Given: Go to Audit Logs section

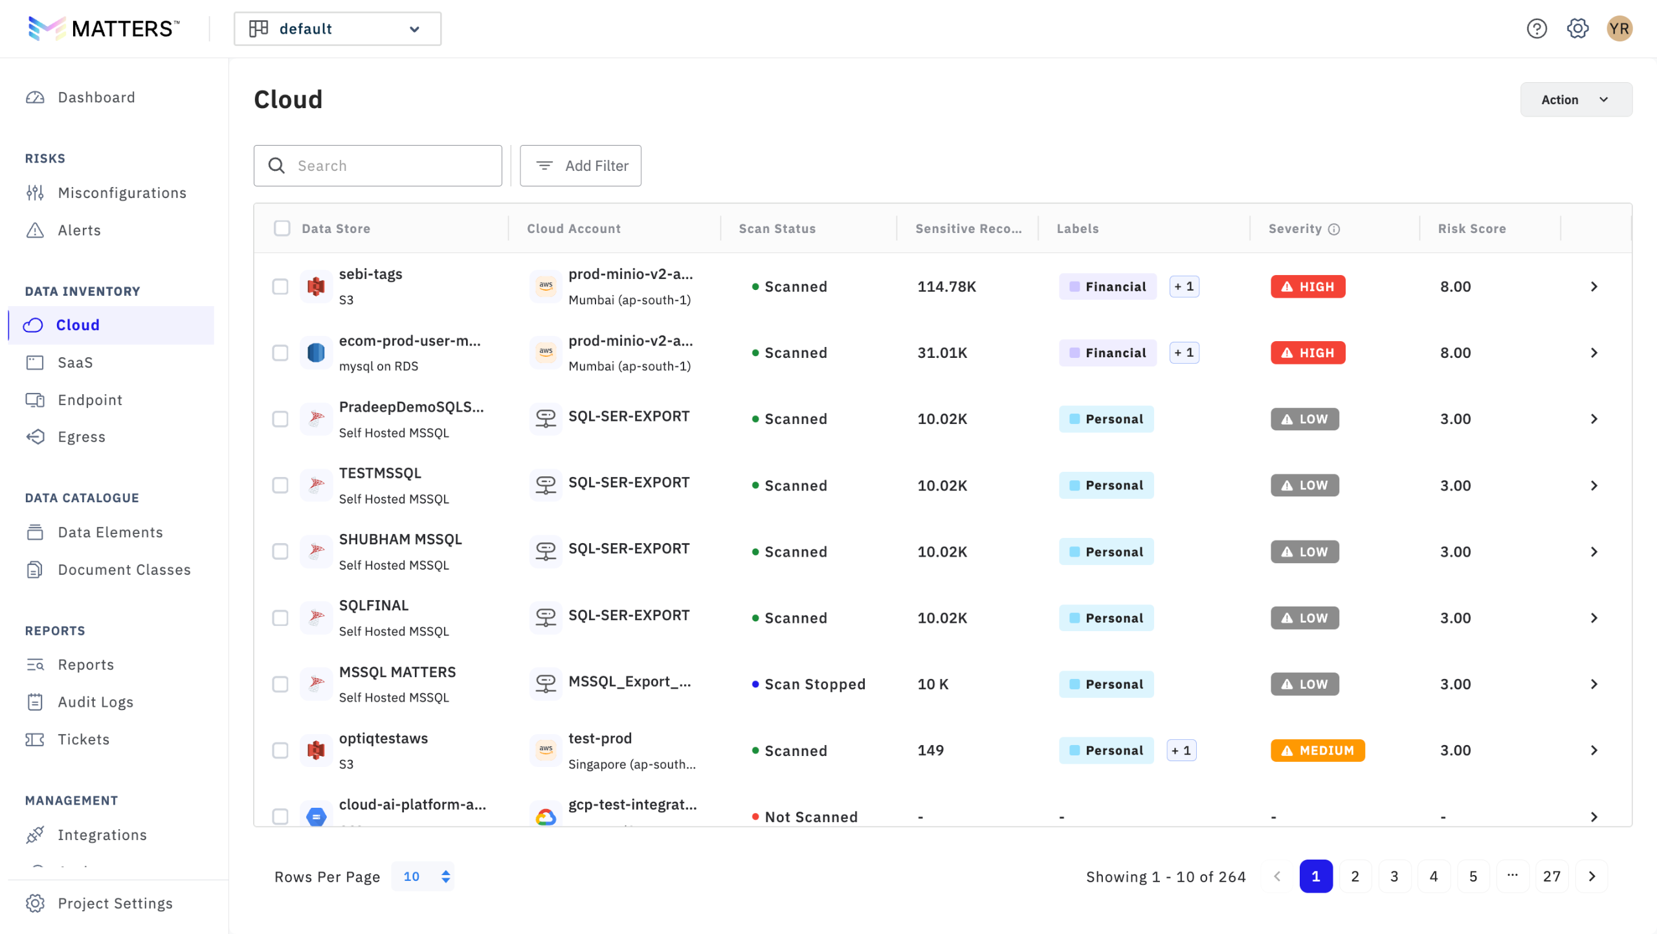Looking at the screenshot, I should (95, 702).
